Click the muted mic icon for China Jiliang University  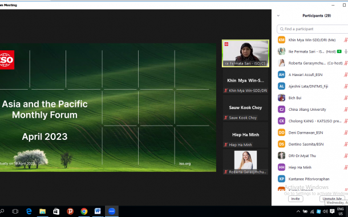point(346,109)
